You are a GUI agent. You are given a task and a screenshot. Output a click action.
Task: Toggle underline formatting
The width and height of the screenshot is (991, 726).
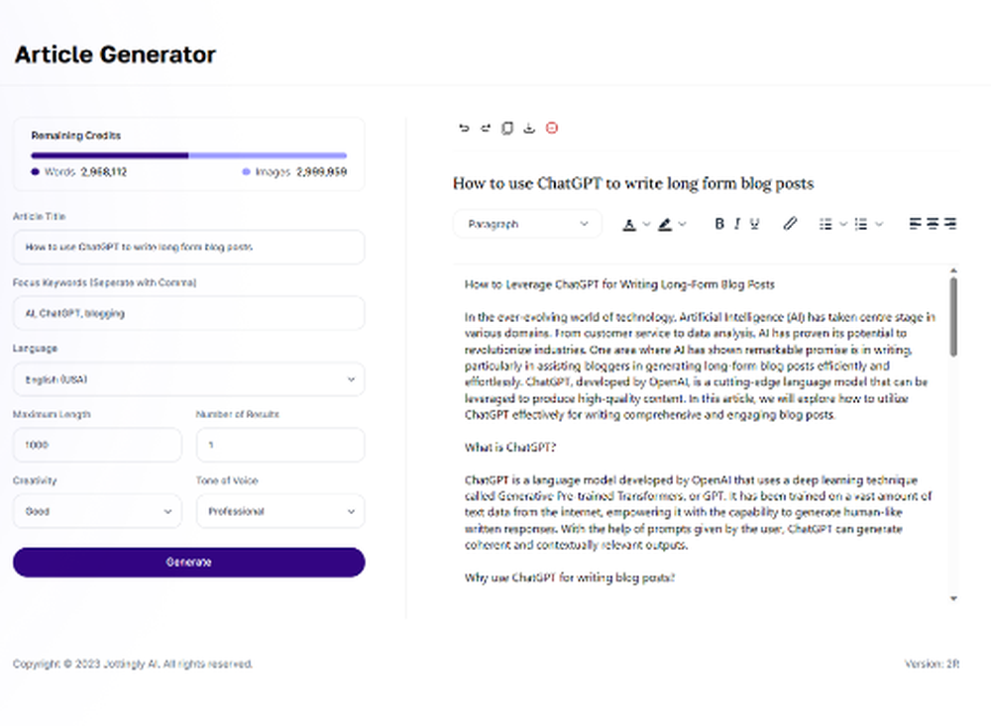coord(755,224)
